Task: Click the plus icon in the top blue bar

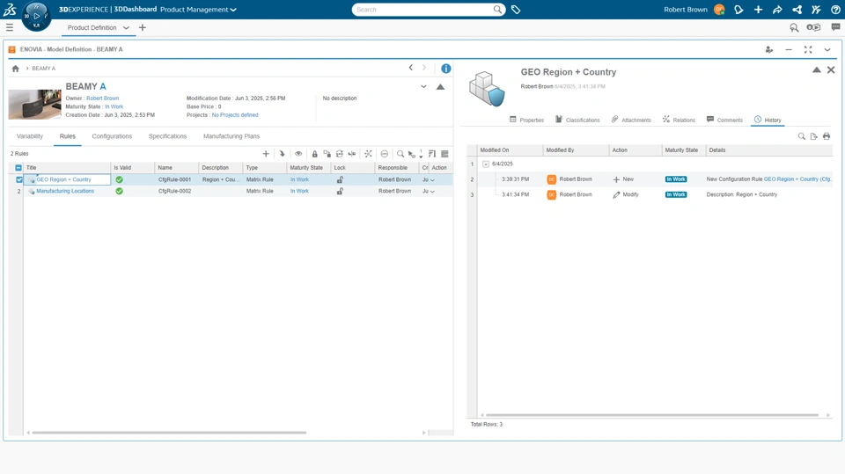Action: 758,10
